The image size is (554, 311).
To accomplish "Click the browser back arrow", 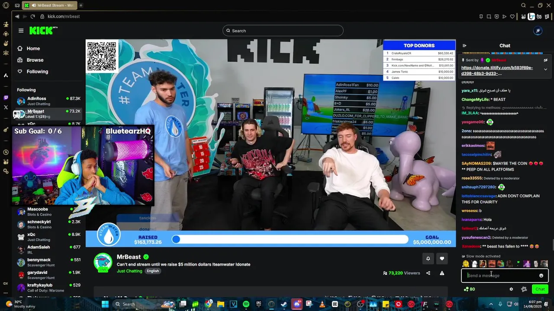I will pyautogui.click(x=17, y=16).
